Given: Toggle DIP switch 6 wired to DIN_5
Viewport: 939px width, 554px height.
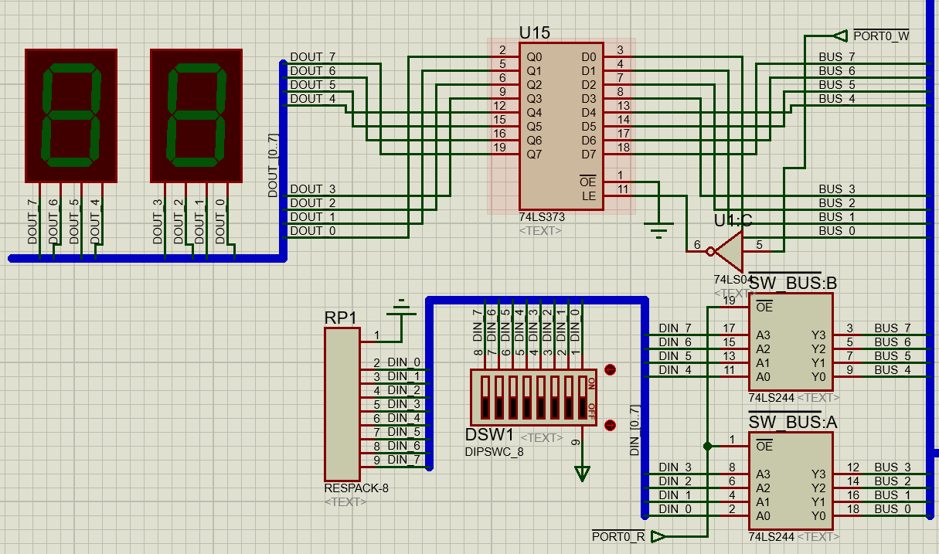Looking at the screenshot, I should [x=512, y=396].
